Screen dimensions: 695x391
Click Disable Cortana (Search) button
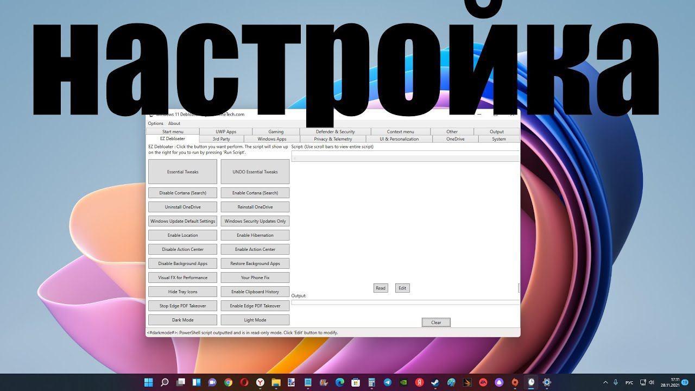[182, 193]
